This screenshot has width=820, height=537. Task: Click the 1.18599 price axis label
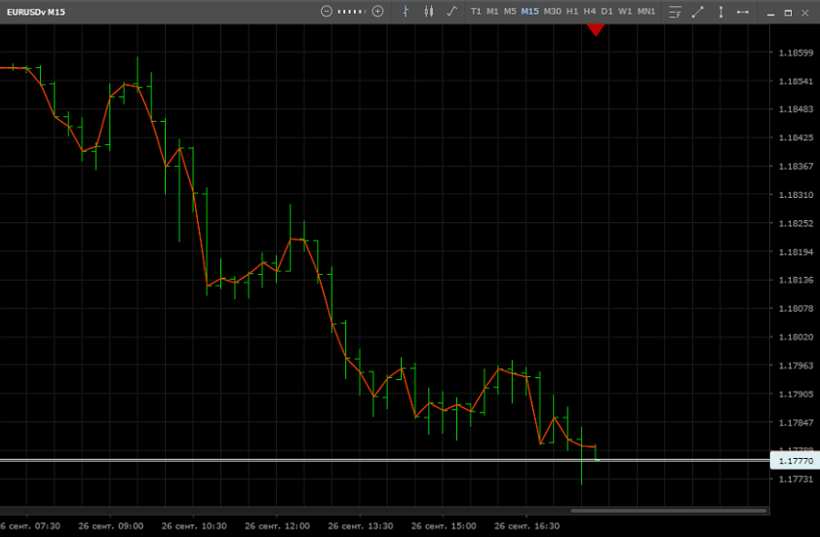click(x=796, y=53)
